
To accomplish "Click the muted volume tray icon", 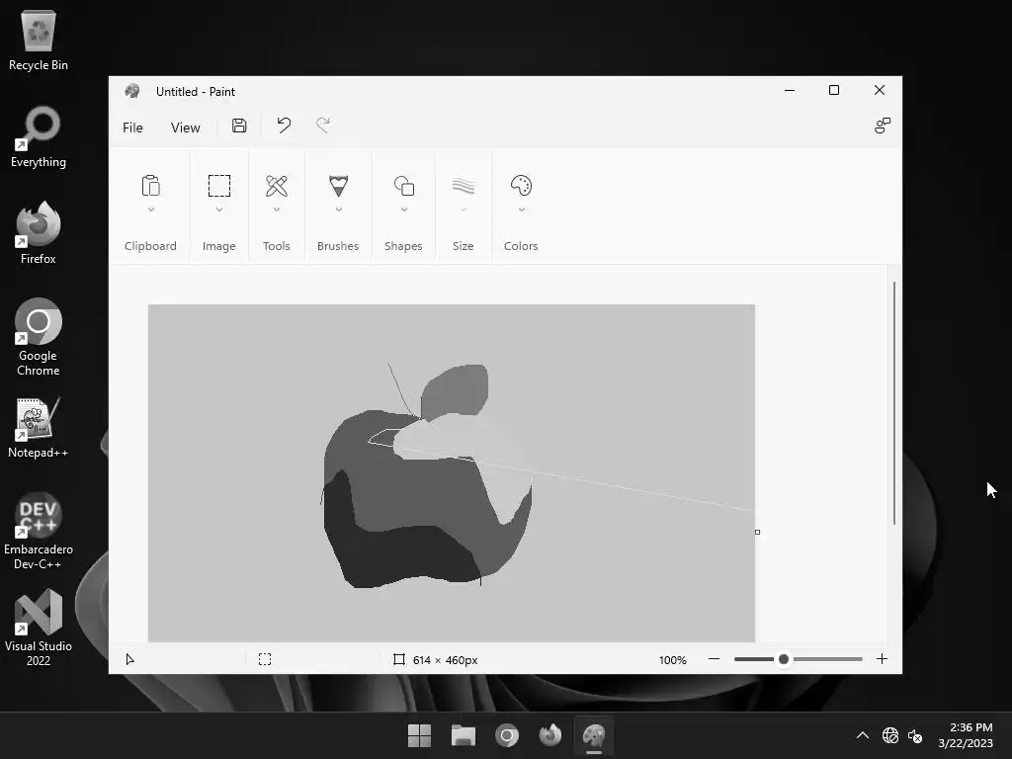I will pyautogui.click(x=915, y=735).
